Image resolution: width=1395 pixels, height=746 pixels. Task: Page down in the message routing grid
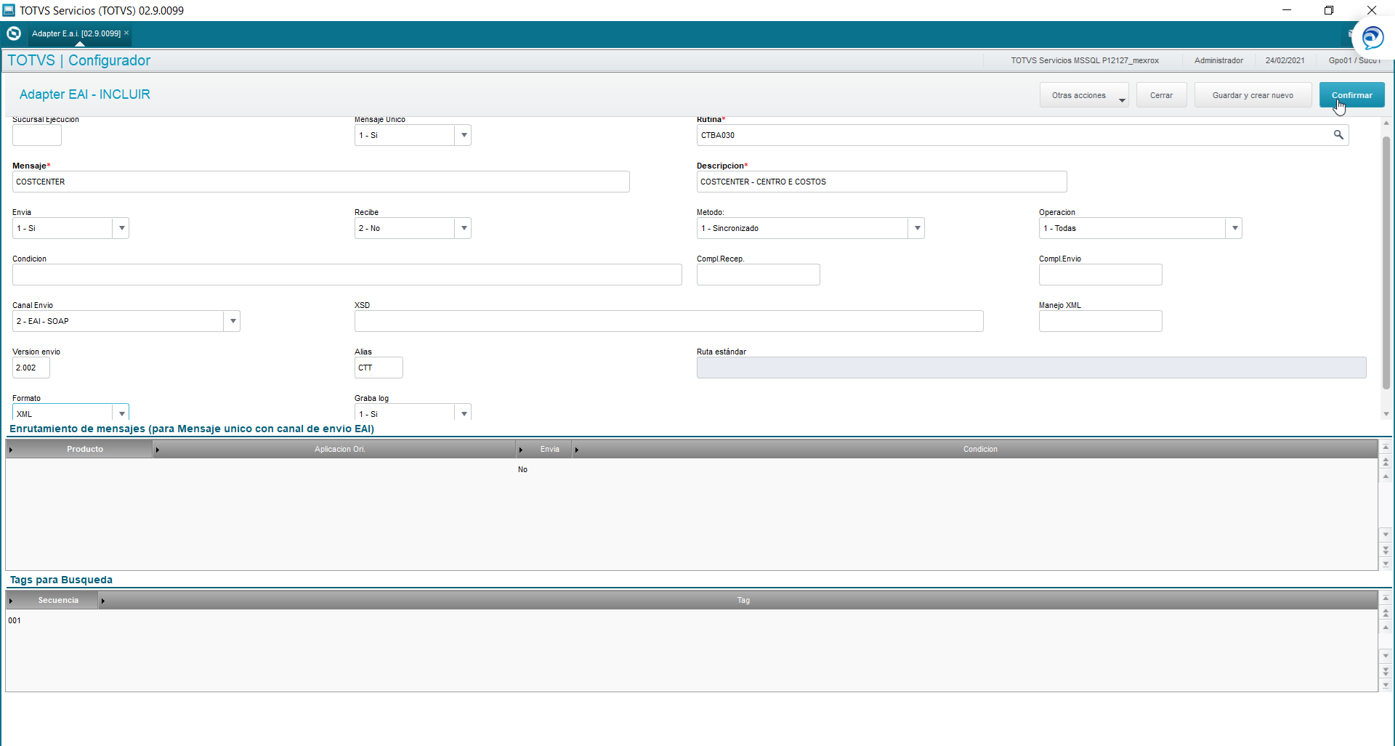(x=1386, y=550)
